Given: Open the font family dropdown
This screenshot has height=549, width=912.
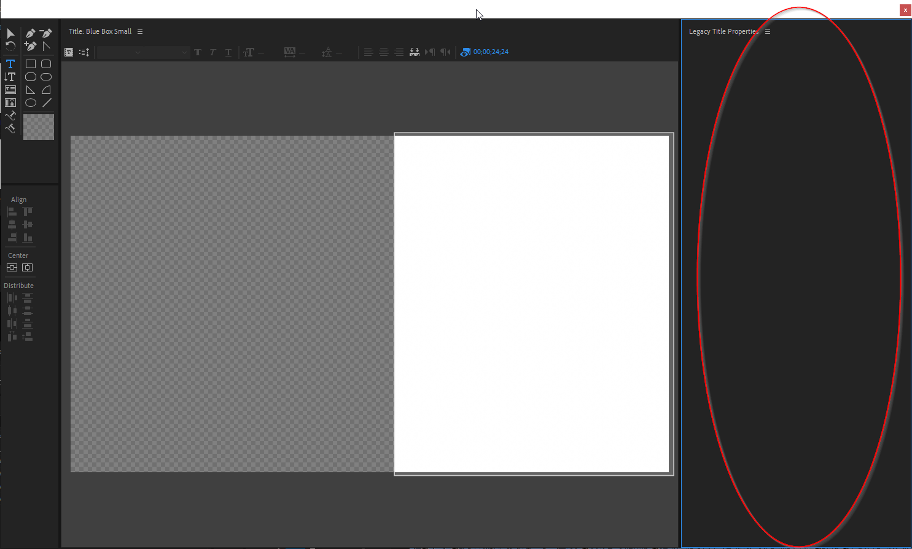Looking at the screenshot, I should (x=120, y=52).
